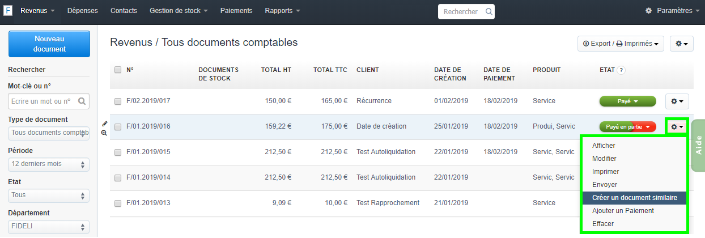This screenshot has height=238, width=705.
Task: Open the Aide side tab
Action: 698,145
